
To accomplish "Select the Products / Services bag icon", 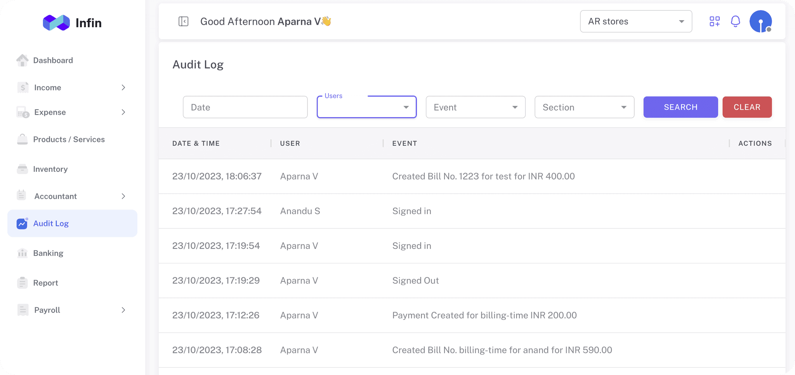I will (23, 139).
